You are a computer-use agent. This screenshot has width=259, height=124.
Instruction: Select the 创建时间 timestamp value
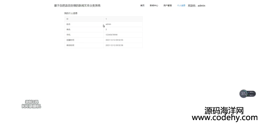[114, 40]
